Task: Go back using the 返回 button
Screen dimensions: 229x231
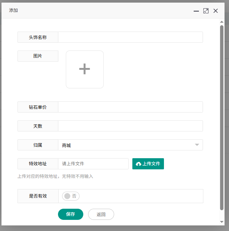Action: (101, 214)
